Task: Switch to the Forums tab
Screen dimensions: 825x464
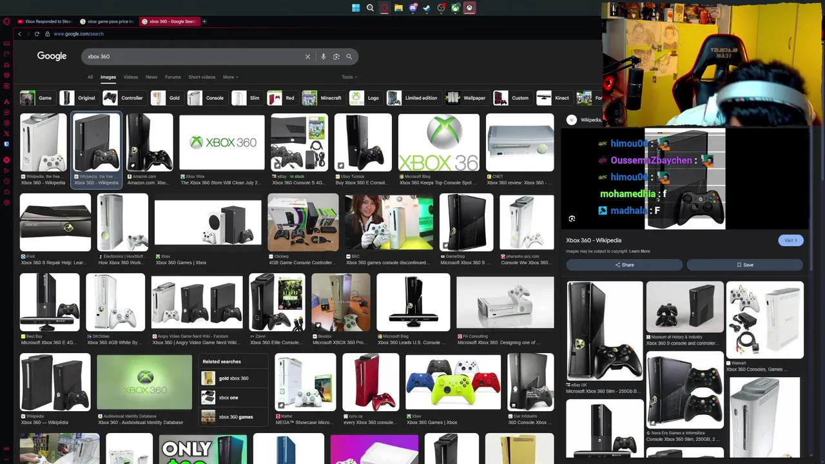Action: 173,77
